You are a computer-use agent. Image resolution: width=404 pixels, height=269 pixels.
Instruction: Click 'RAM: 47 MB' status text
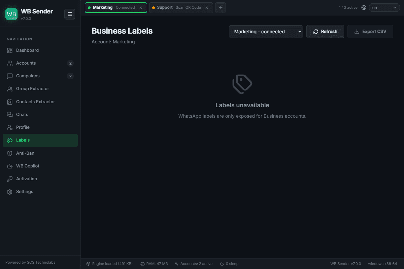[x=157, y=264]
